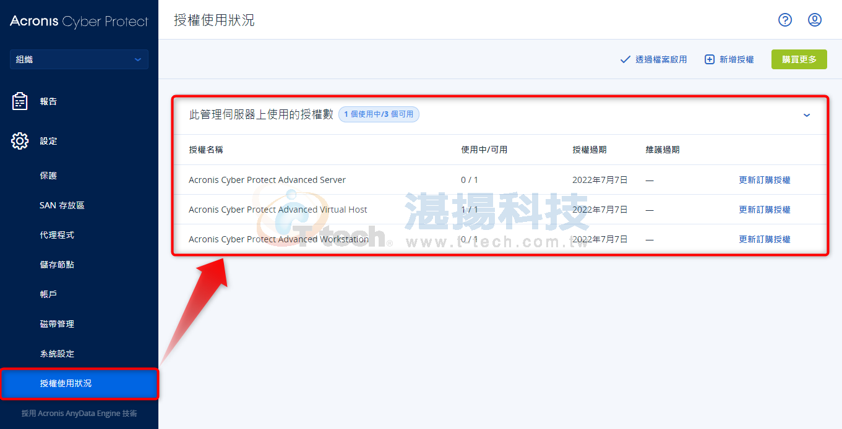The image size is (842, 429).
Task: Click 更新訂購授權 for Advanced Workstation
Action: click(x=765, y=239)
